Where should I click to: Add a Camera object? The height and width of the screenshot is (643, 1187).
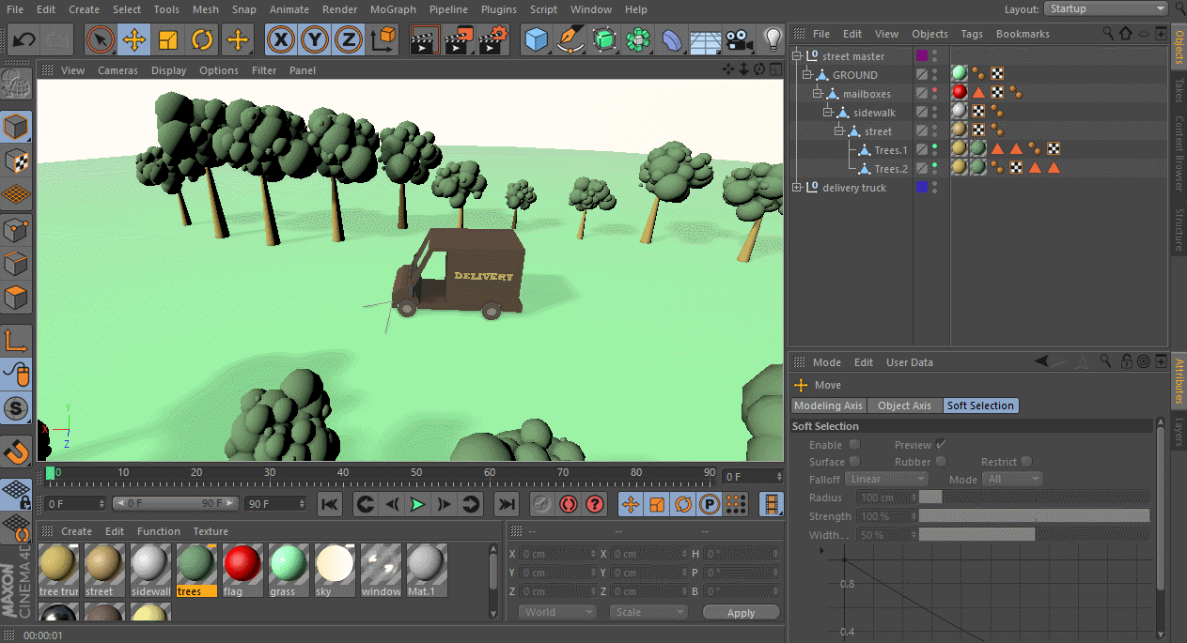click(x=740, y=39)
